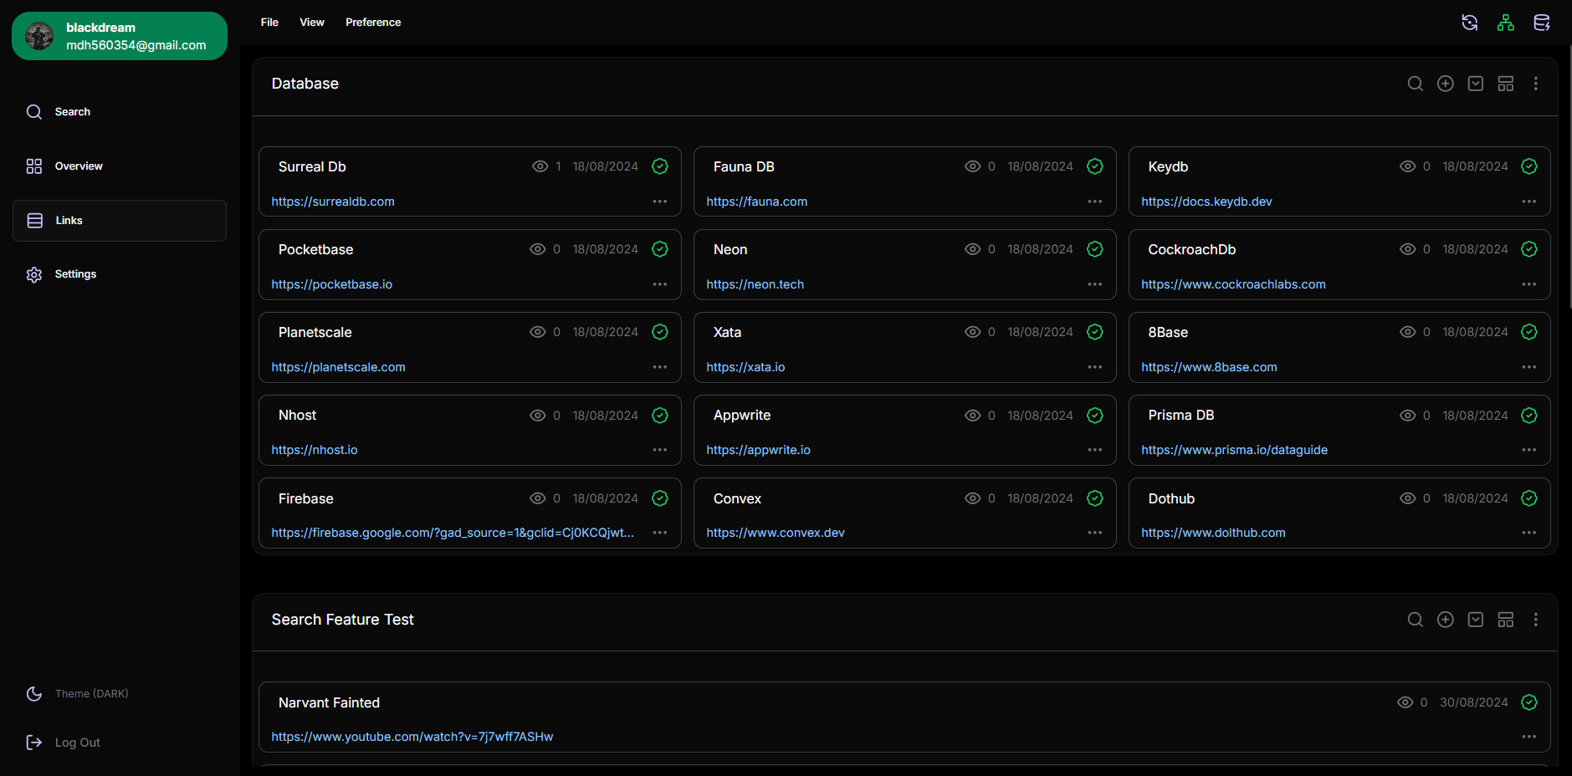Open the network hierarchy icon at top right
This screenshot has width=1572, height=776.
(1506, 23)
